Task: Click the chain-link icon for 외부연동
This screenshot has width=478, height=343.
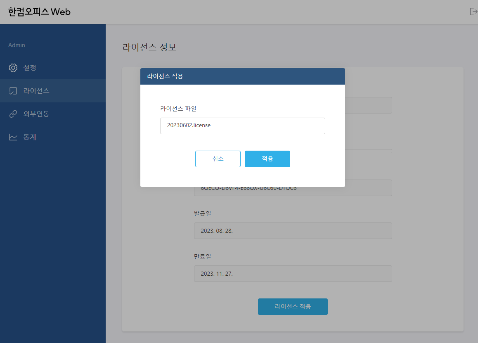Action: (x=13, y=114)
